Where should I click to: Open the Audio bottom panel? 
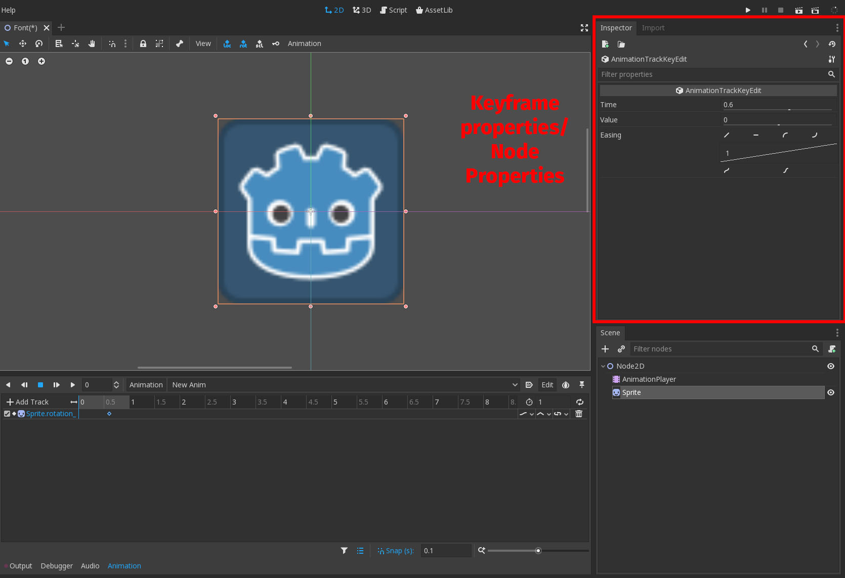(90, 566)
